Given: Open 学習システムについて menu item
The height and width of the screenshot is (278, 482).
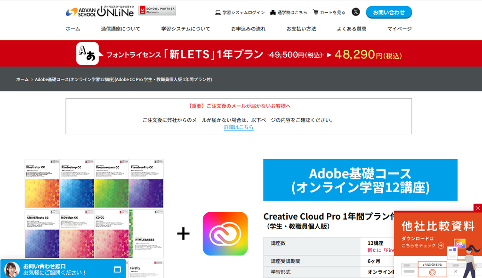Looking at the screenshot, I should (185, 29).
